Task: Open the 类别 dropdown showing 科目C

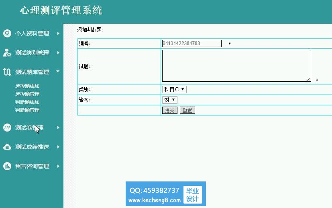Action: [x=174, y=89]
